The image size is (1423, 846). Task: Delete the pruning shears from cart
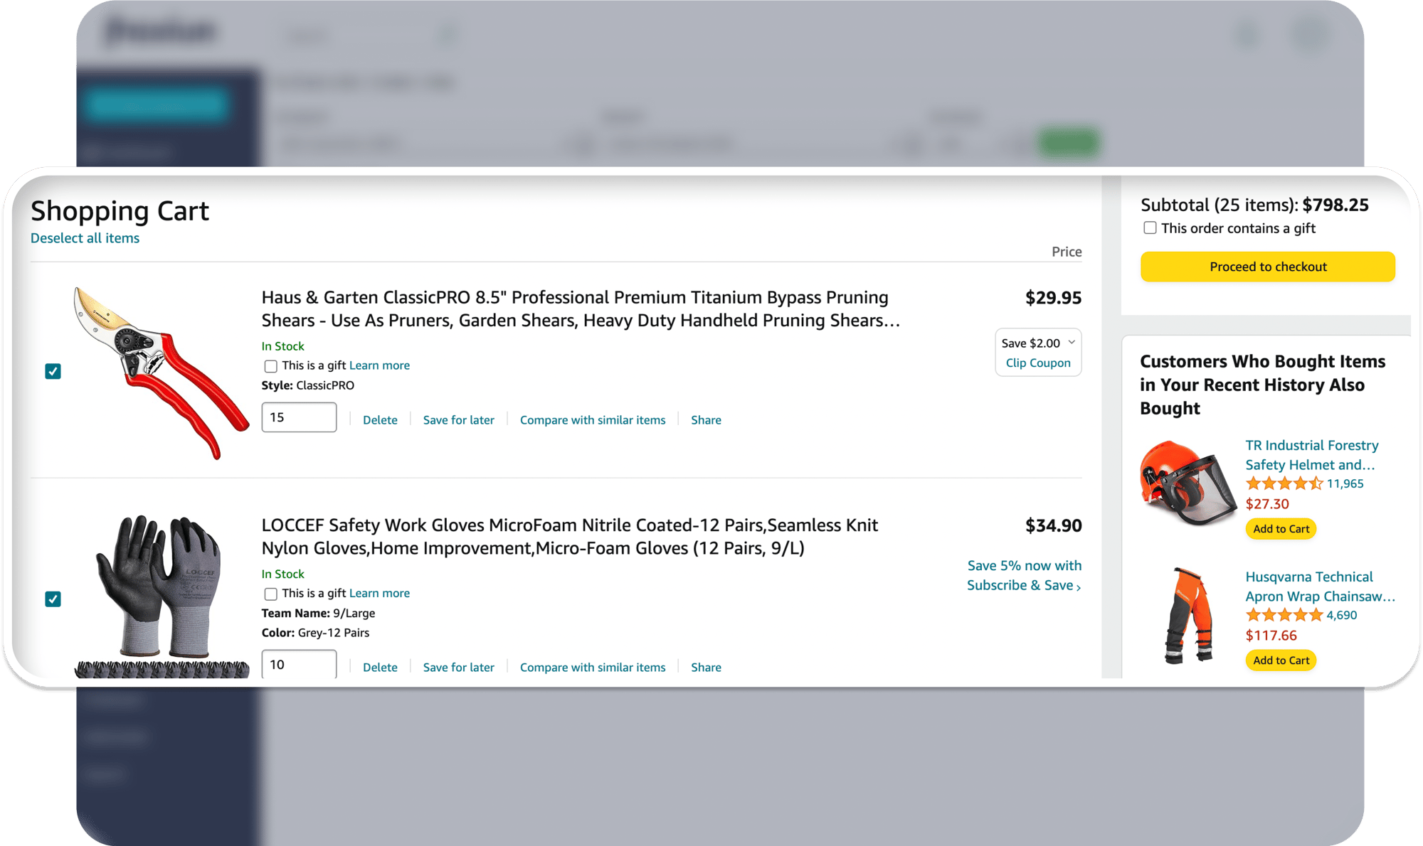point(380,420)
